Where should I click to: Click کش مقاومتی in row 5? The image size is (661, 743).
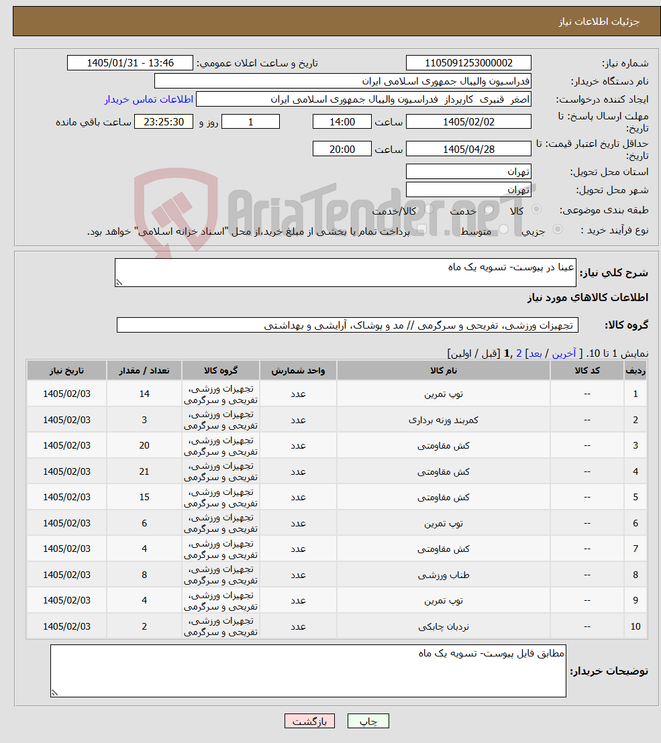(x=444, y=498)
